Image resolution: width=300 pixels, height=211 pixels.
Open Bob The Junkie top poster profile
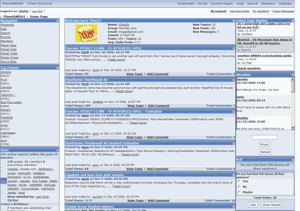tap(11, 102)
